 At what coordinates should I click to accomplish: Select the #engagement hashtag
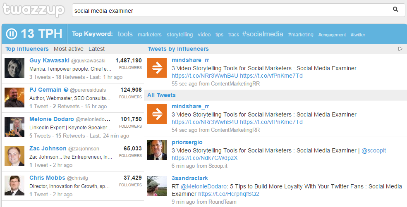(332, 35)
